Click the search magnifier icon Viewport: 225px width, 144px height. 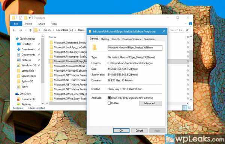(x=187, y=30)
